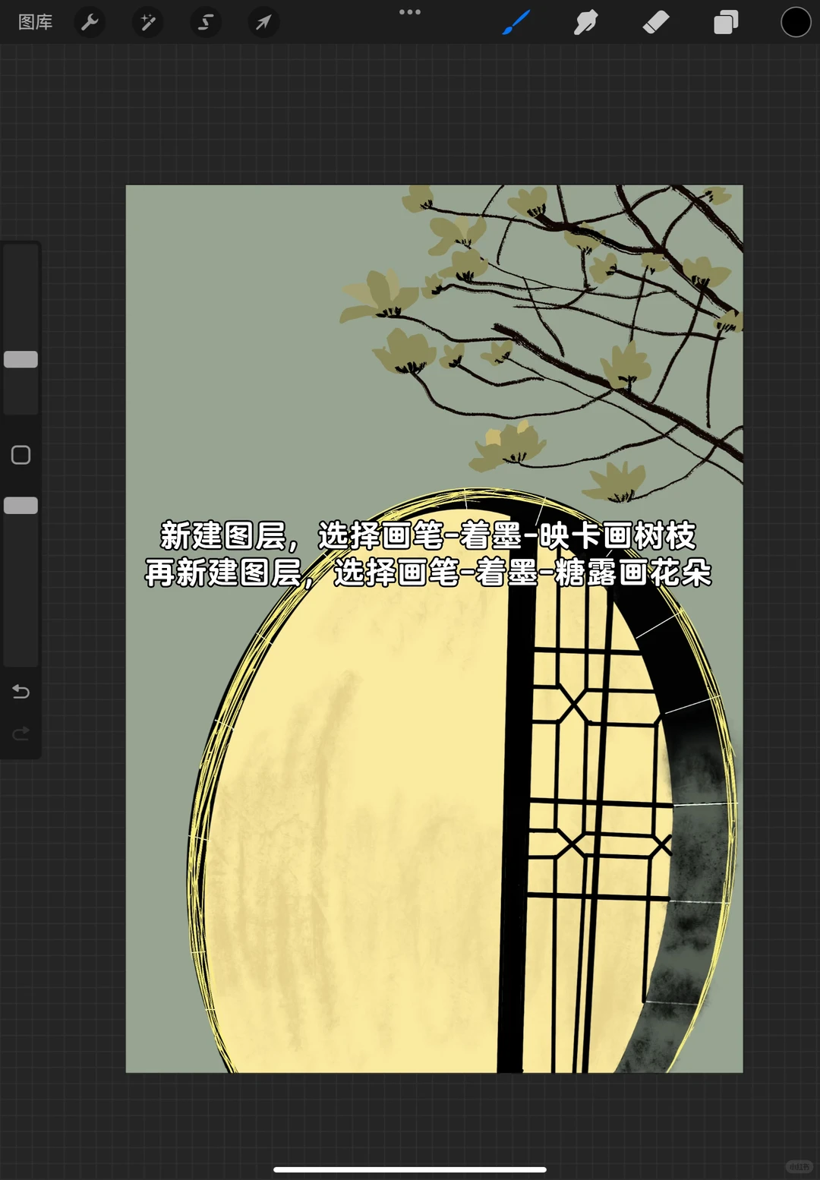Tap the upper slider handle nub
Viewport: 820px width, 1180px height.
coord(20,358)
